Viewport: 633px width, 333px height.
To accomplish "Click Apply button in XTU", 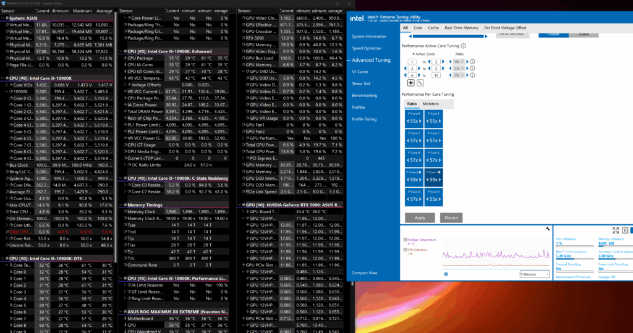I will (x=420, y=218).
